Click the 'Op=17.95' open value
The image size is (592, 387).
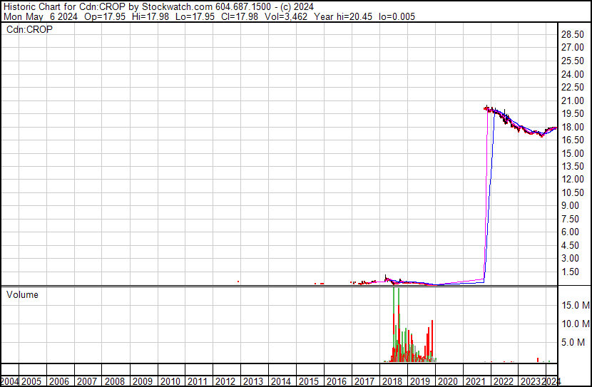[x=105, y=16]
